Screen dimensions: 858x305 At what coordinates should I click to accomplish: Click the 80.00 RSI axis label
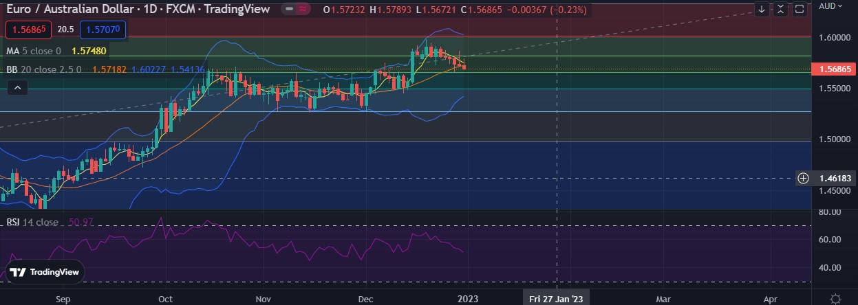coord(830,212)
